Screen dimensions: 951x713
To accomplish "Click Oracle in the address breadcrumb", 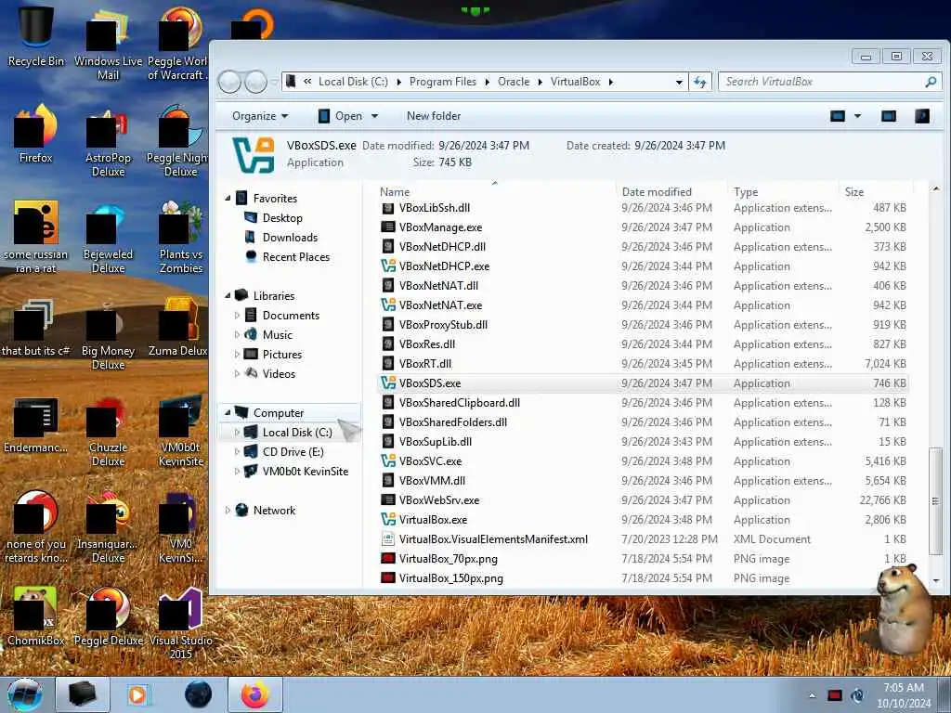I will [514, 82].
